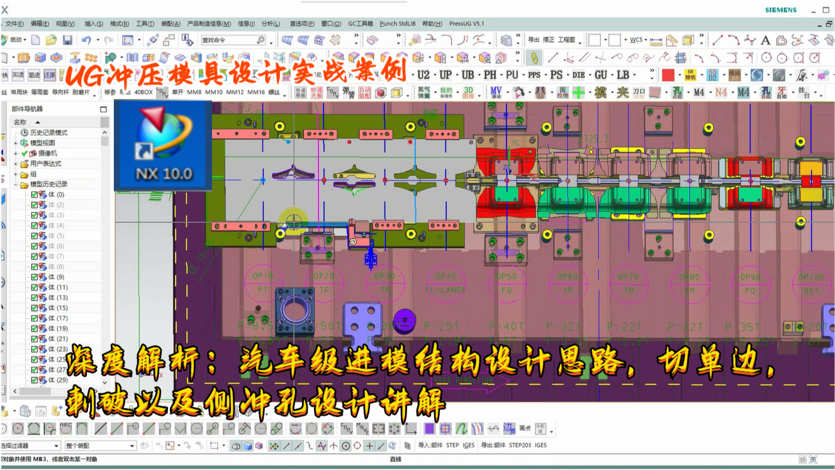Click the purple color swatch in bottom toolbar
Image resolution: width=835 pixels, height=470 pixels.
[x=429, y=429]
